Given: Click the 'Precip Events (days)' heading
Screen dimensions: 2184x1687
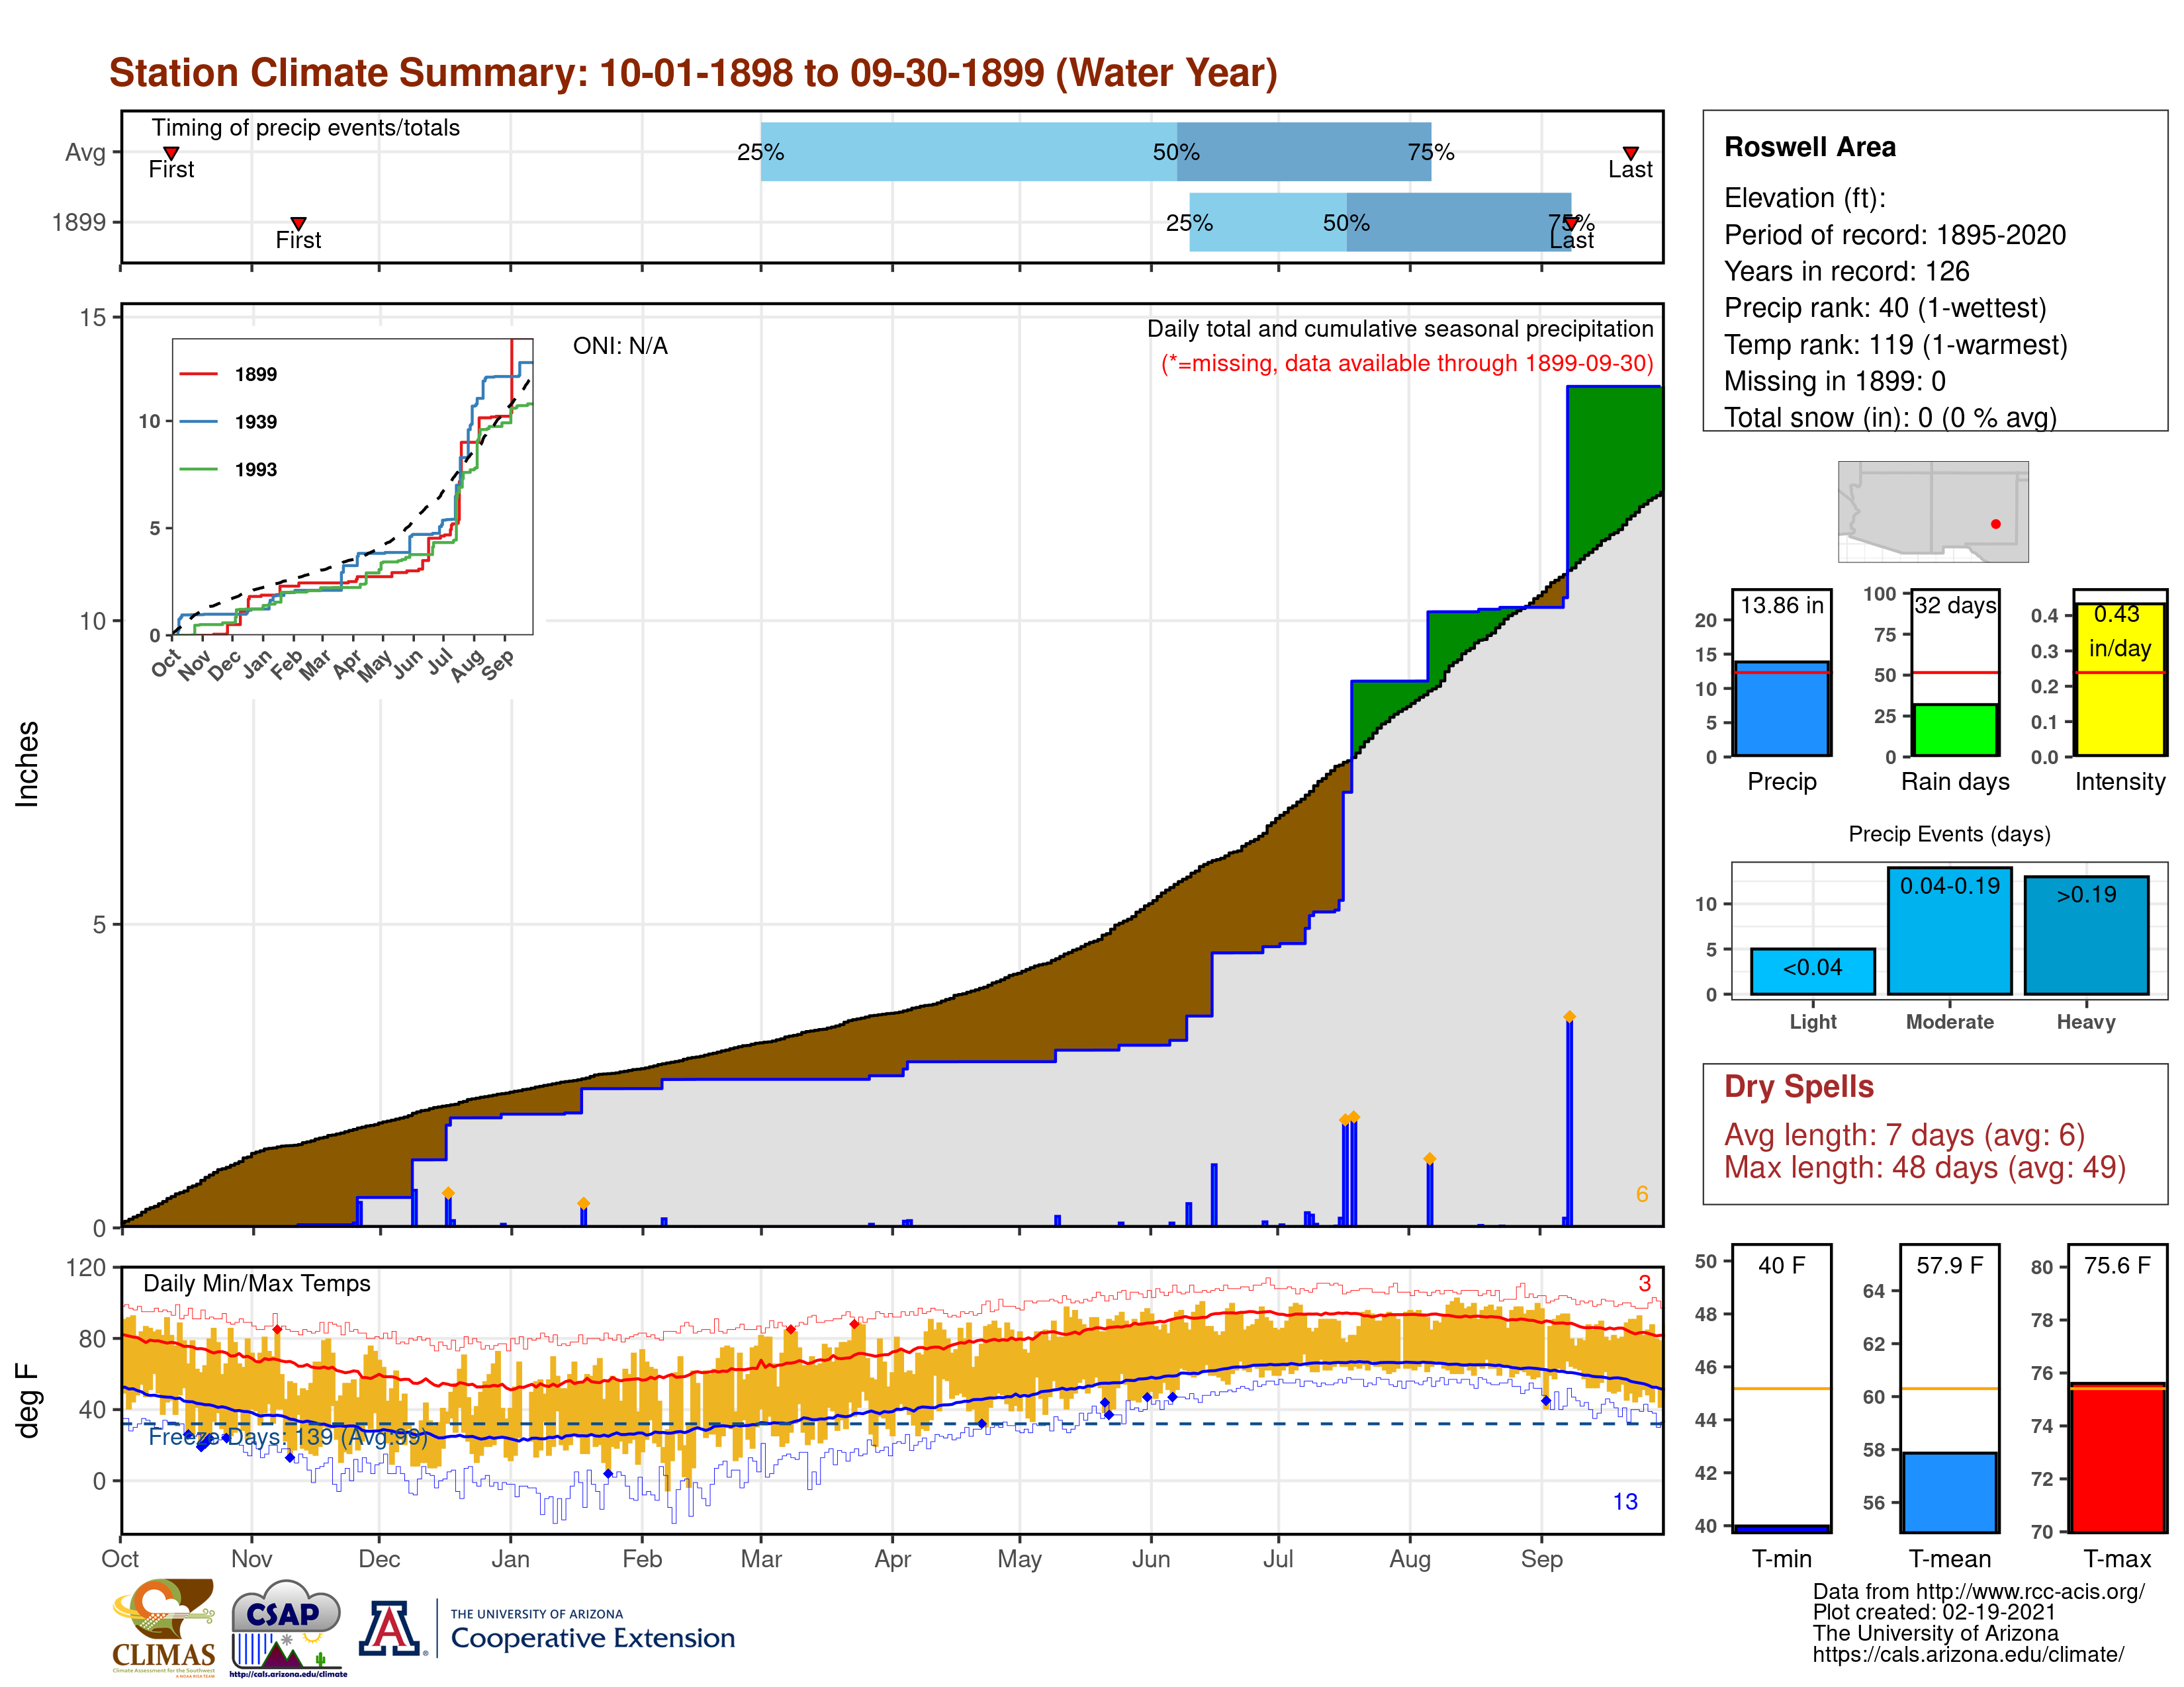Looking at the screenshot, I should click(1949, 834).
